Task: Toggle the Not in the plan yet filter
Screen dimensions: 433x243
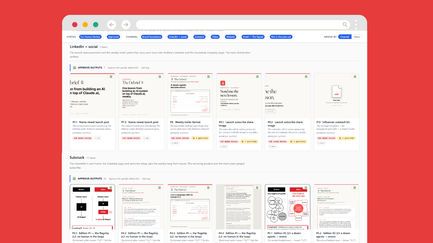Action: [x=281, y=37]
